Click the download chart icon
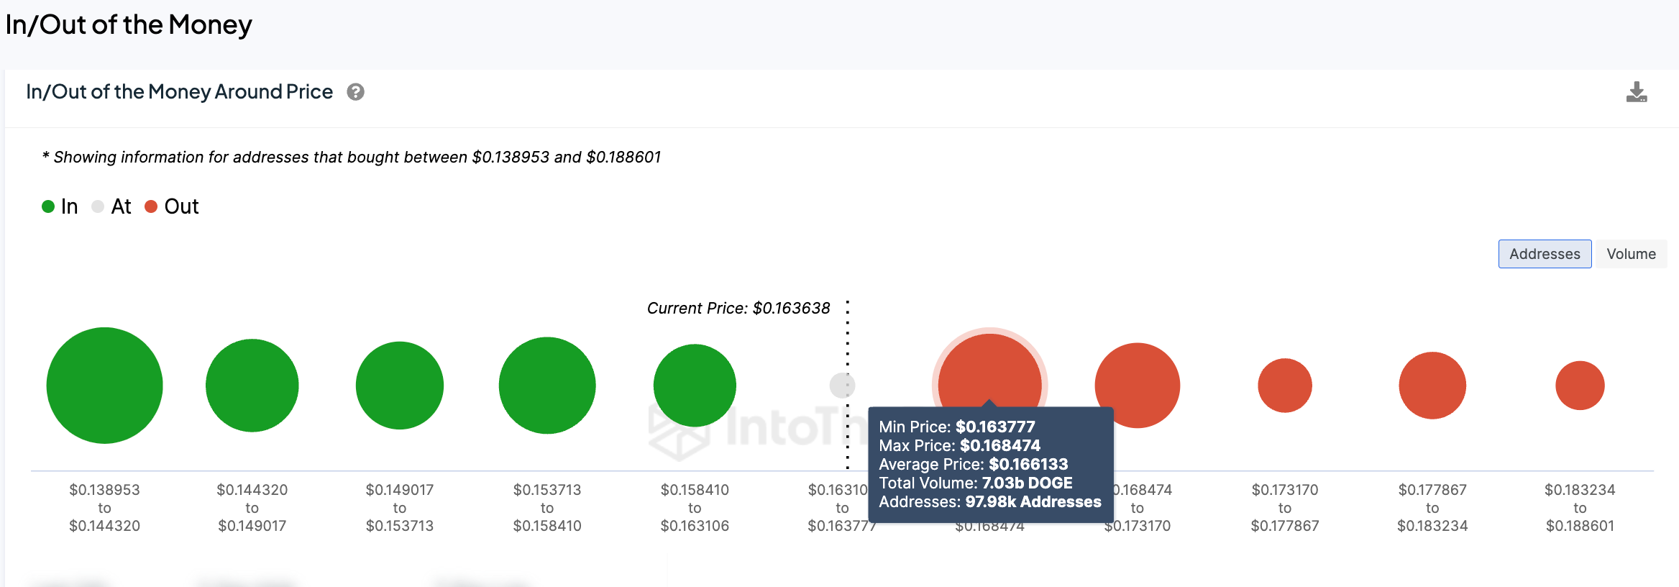This screenshot has width=1679, height=587. point(1636,92)
